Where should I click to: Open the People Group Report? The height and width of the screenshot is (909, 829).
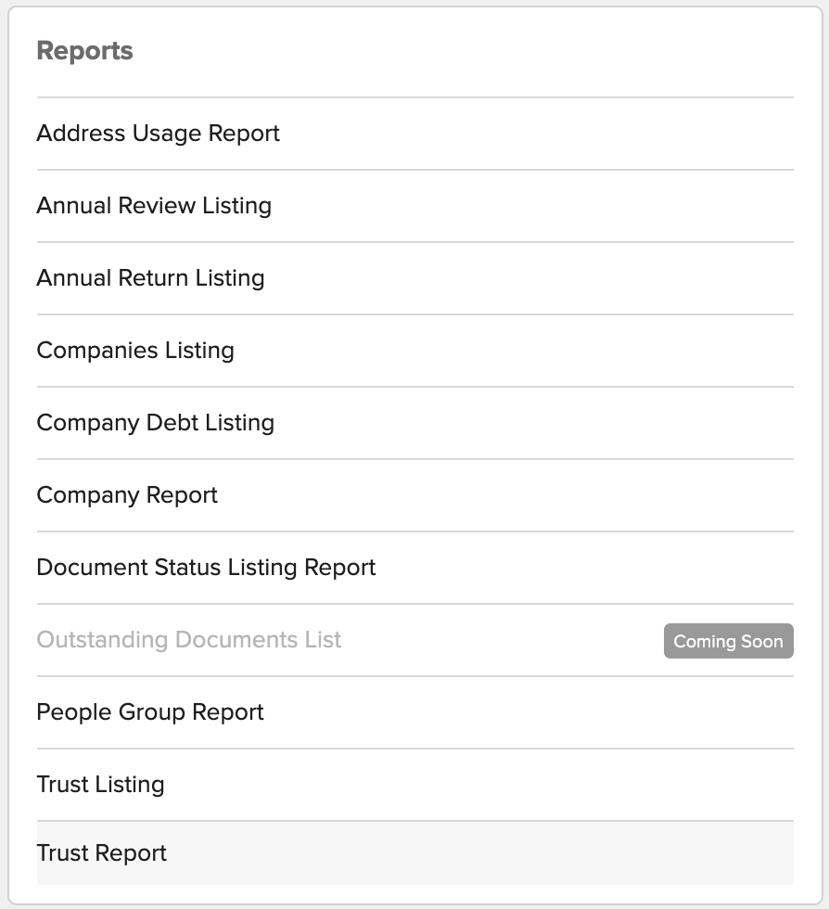click(x=415, y=712)
